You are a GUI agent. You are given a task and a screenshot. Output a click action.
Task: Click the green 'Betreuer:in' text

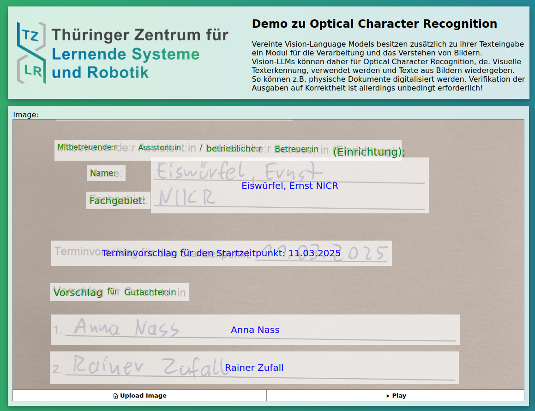coord(296,149)
